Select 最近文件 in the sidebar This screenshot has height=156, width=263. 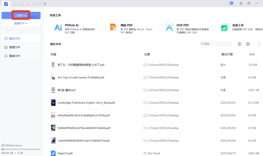[21, 39]
